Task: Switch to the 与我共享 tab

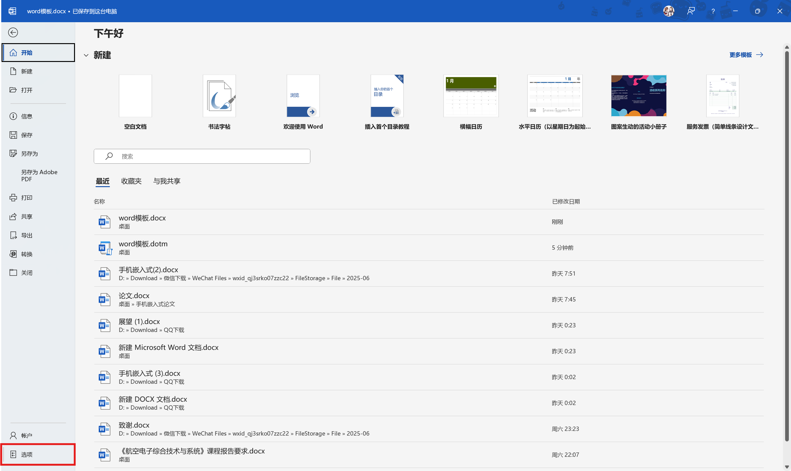Action: point(167,181)
